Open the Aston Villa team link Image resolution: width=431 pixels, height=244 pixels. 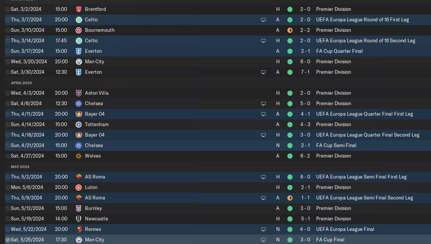tap(97, 93)
